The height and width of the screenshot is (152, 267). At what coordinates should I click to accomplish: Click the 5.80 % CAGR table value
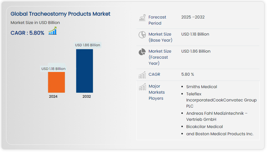point(188,74)
